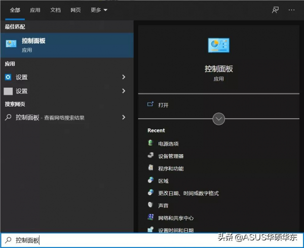The width and height of the screenshot is (304, 248).
Task: Collapse actions with the round chevron button
Action: (x=219, y=119)
